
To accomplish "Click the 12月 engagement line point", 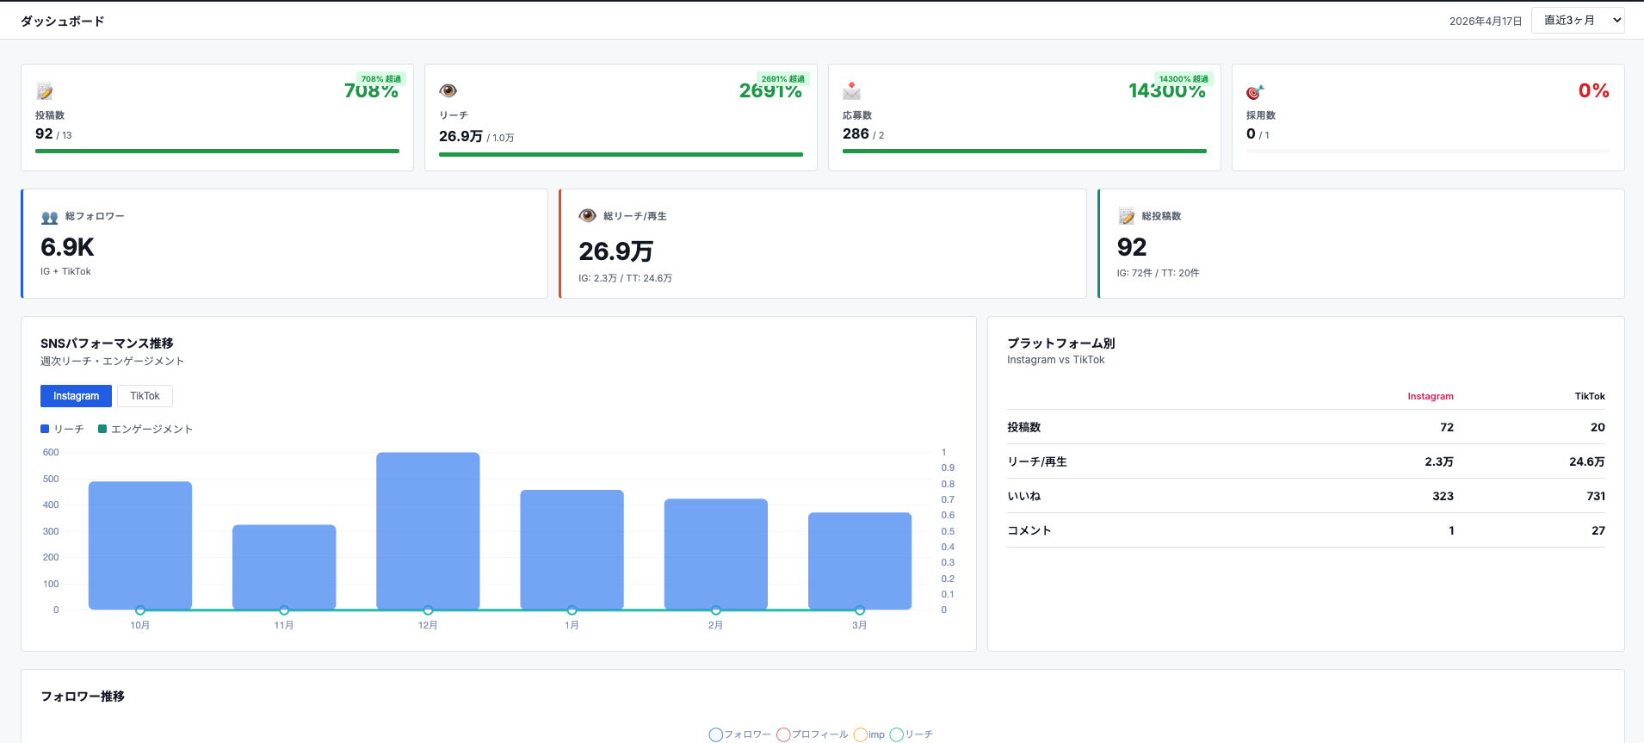I will click(428, 610).
